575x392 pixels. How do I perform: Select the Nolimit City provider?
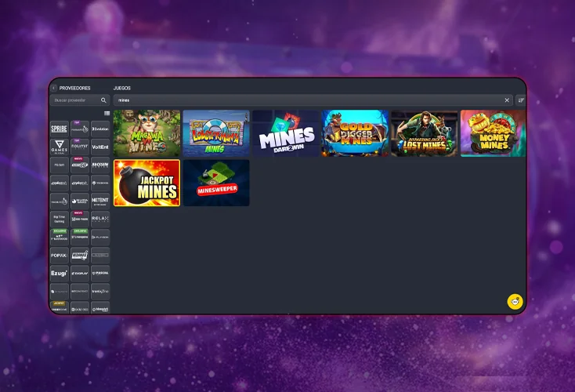80,147
